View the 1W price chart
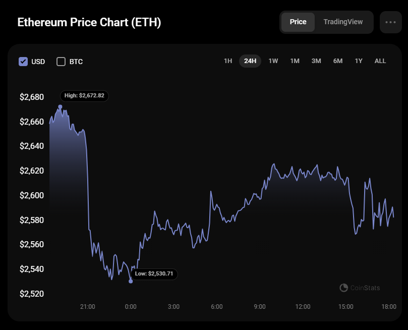Viewport: 408px width, 330px height. (x=273, y=61)
